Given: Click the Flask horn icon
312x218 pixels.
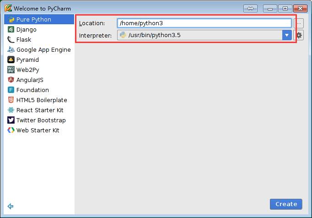Looking at the screenshot, I should (11, 40).
